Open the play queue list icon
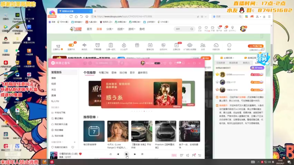 click(x=200, y=155)
